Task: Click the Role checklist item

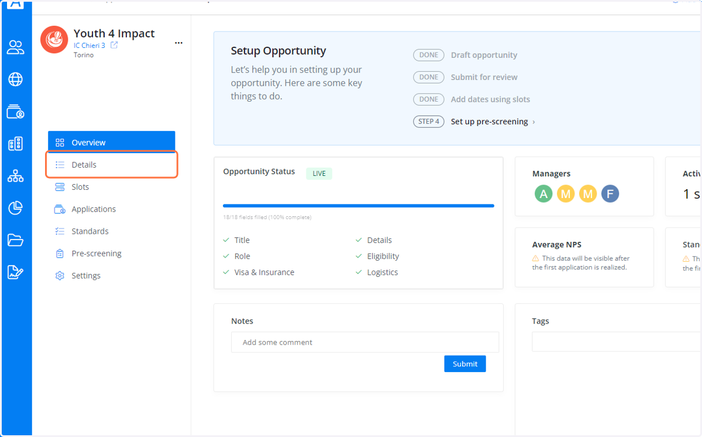Action: click(x=236, y=256)
